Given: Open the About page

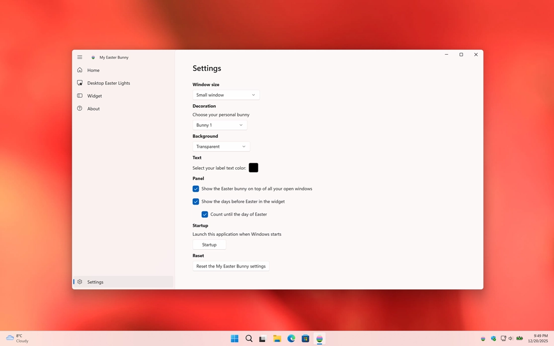Looking at the screenshot, I should [x=93, y=109].
